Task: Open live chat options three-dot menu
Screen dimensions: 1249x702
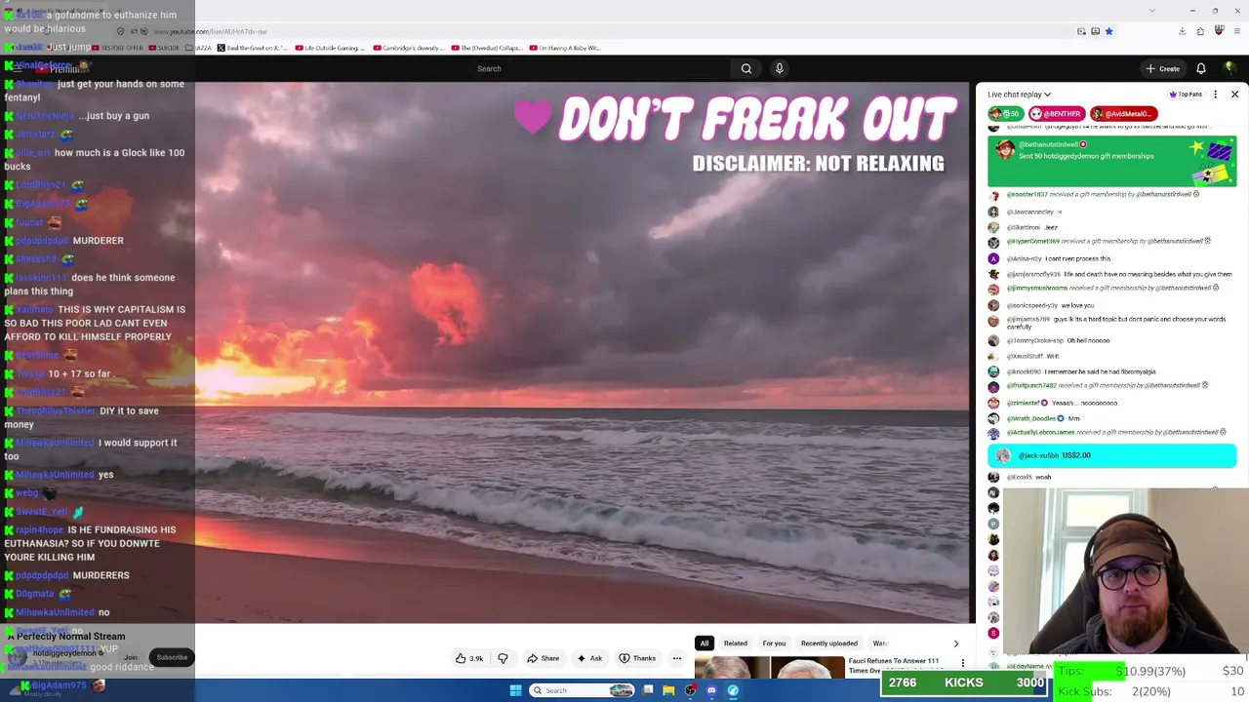Action: 1215,95
